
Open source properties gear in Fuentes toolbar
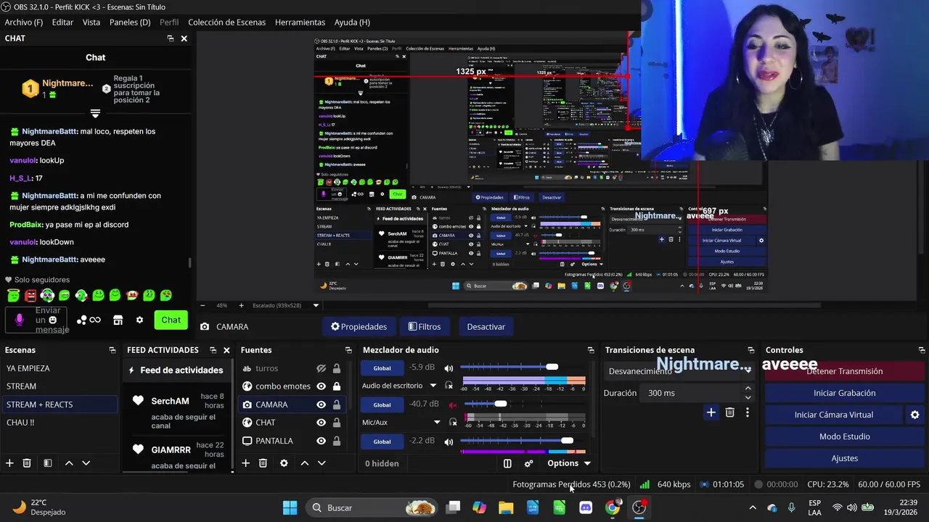pos(284,463)
